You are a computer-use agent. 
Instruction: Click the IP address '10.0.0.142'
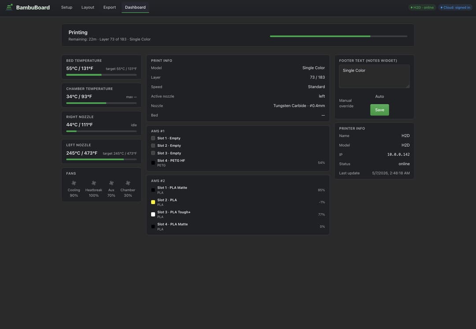click(x=398, y=154)
